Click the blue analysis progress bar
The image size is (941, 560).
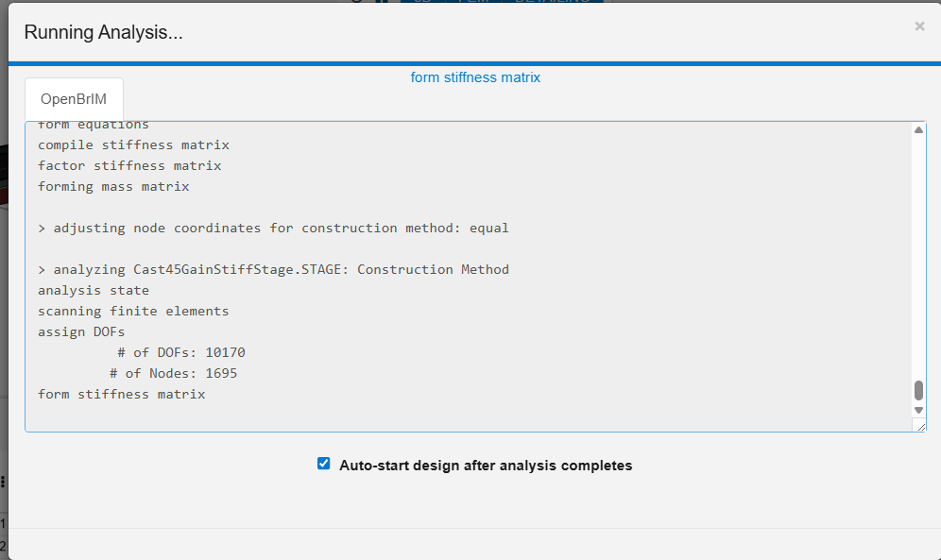(x=470, y=64)
